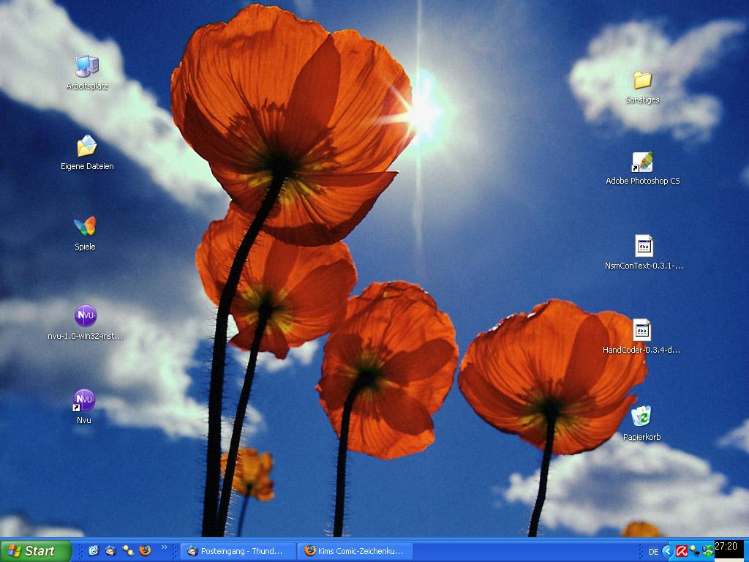Viewport: 749px width, 562px height.
Task: Select the Spiele desktop icon
Action: click(85, 227)
